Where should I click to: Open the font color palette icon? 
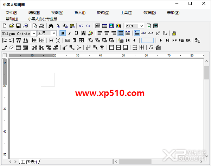90,33
